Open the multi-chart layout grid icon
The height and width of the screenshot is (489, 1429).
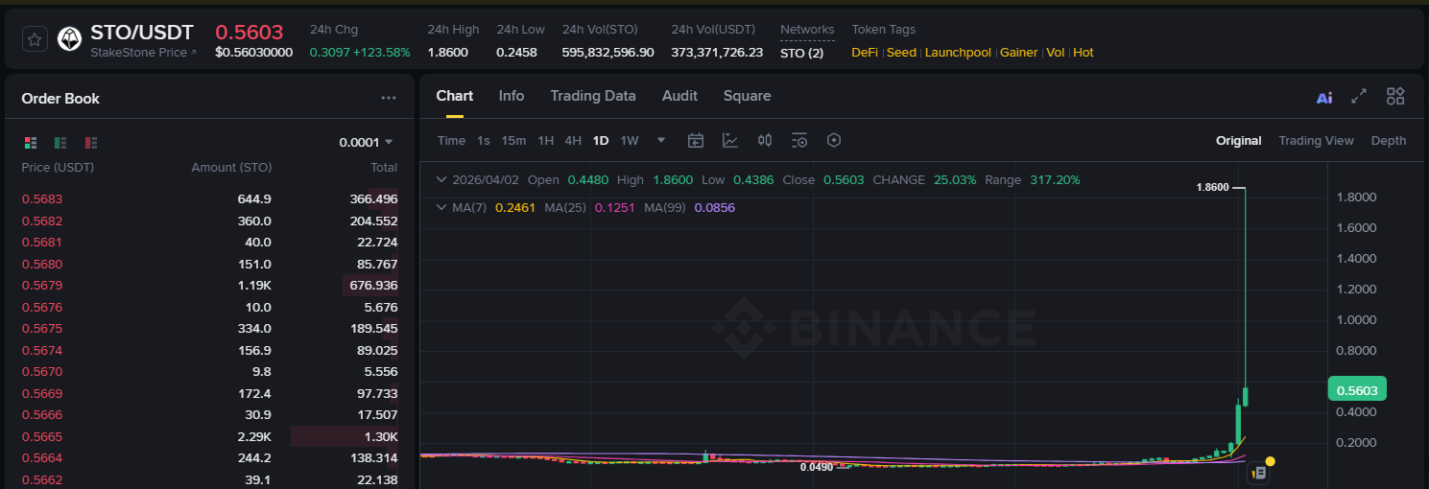pos(1395,96)
